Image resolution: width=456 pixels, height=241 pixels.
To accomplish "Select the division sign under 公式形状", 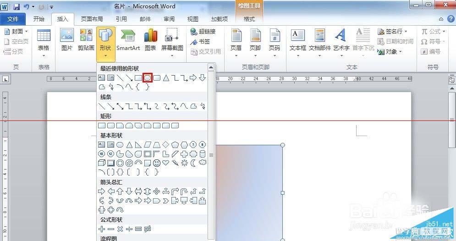I will [x=129, y=229].
